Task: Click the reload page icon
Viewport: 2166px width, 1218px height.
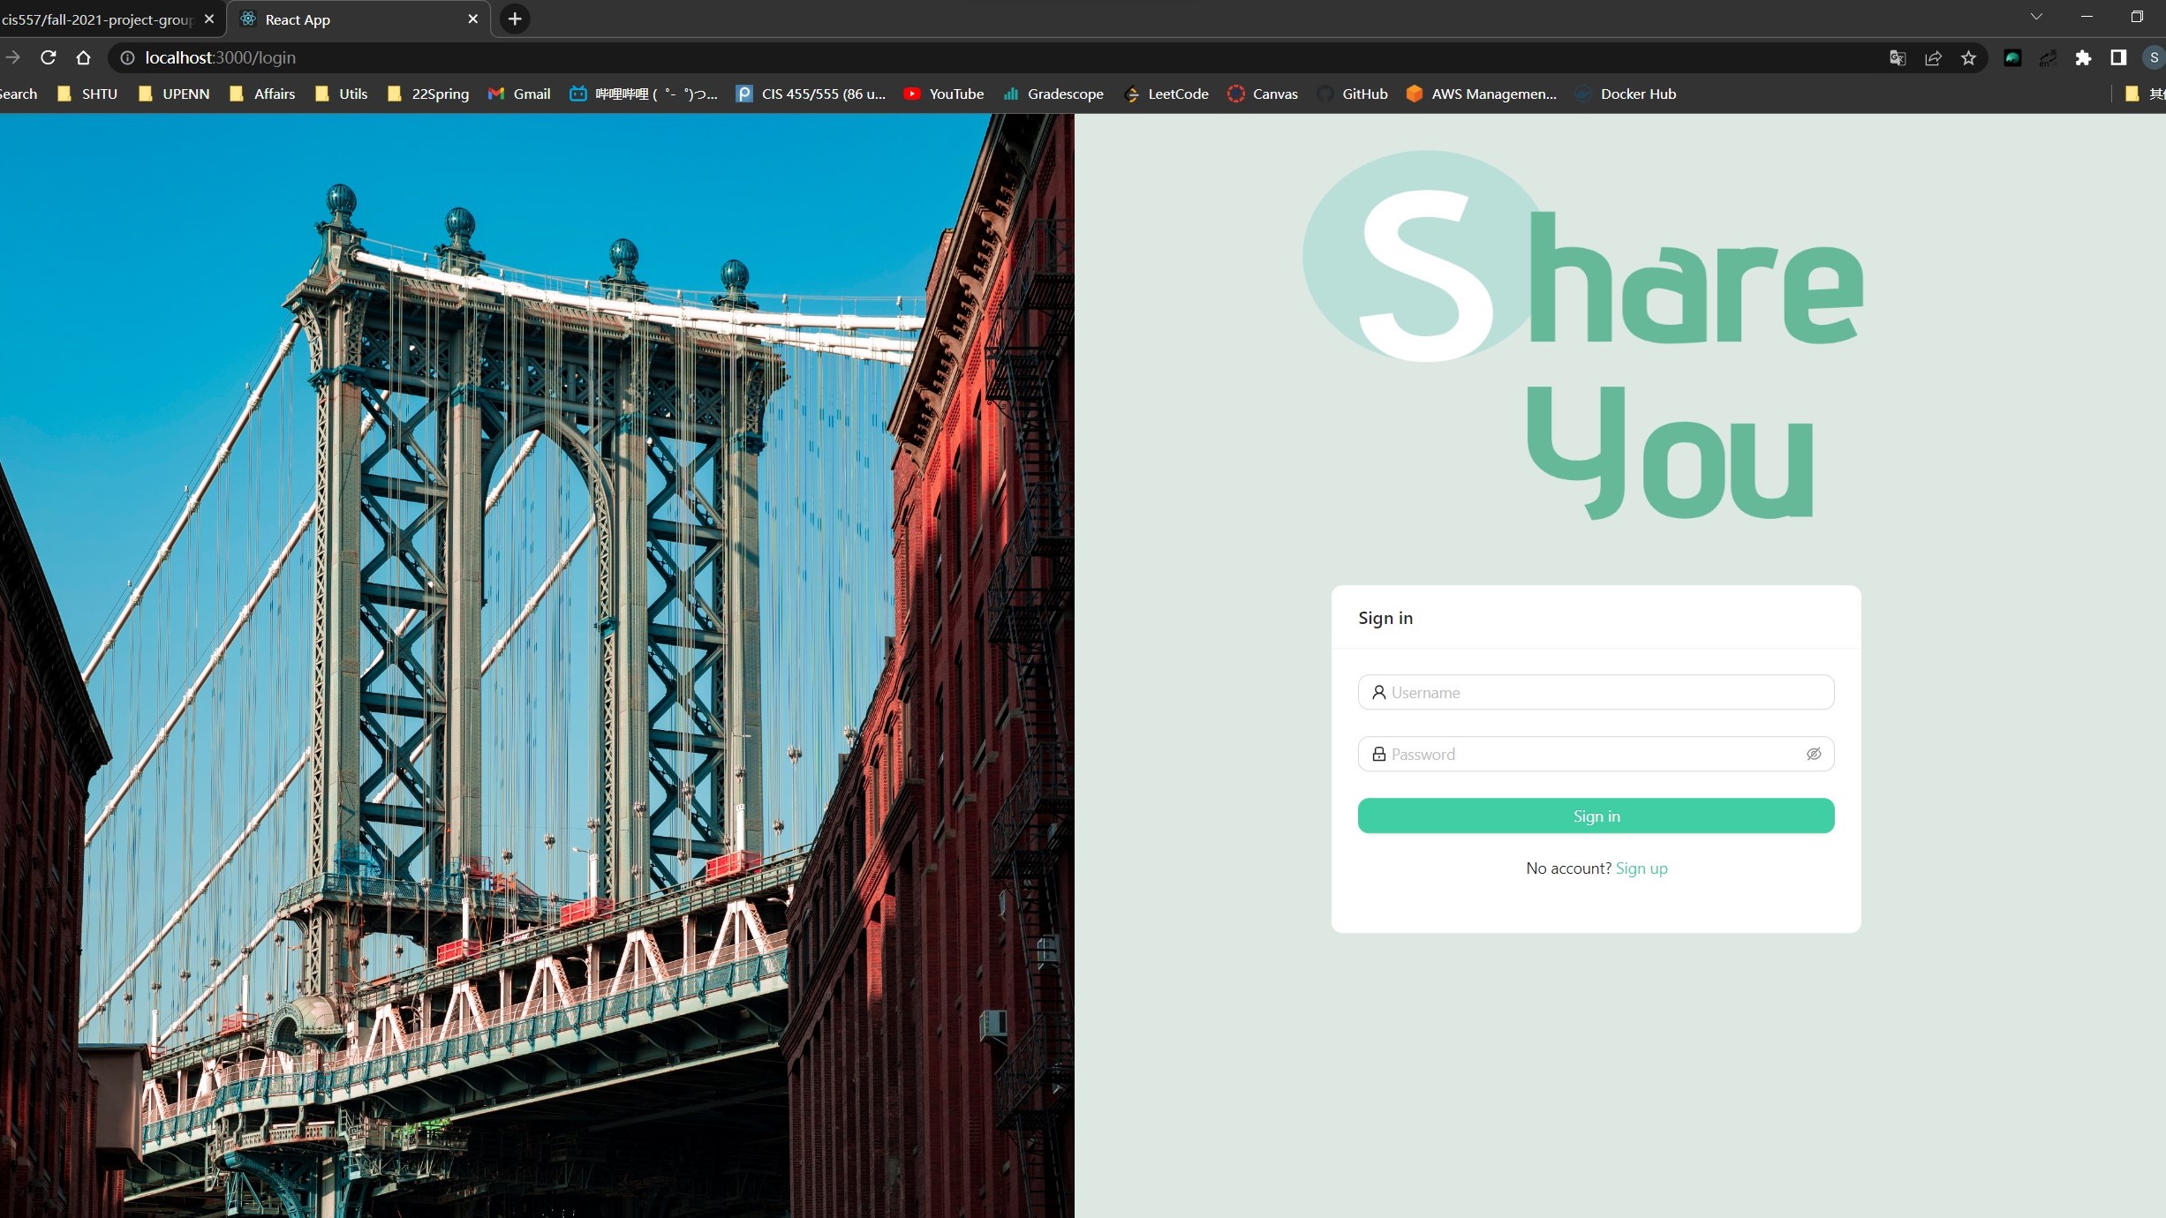Action: pos(49,57)
